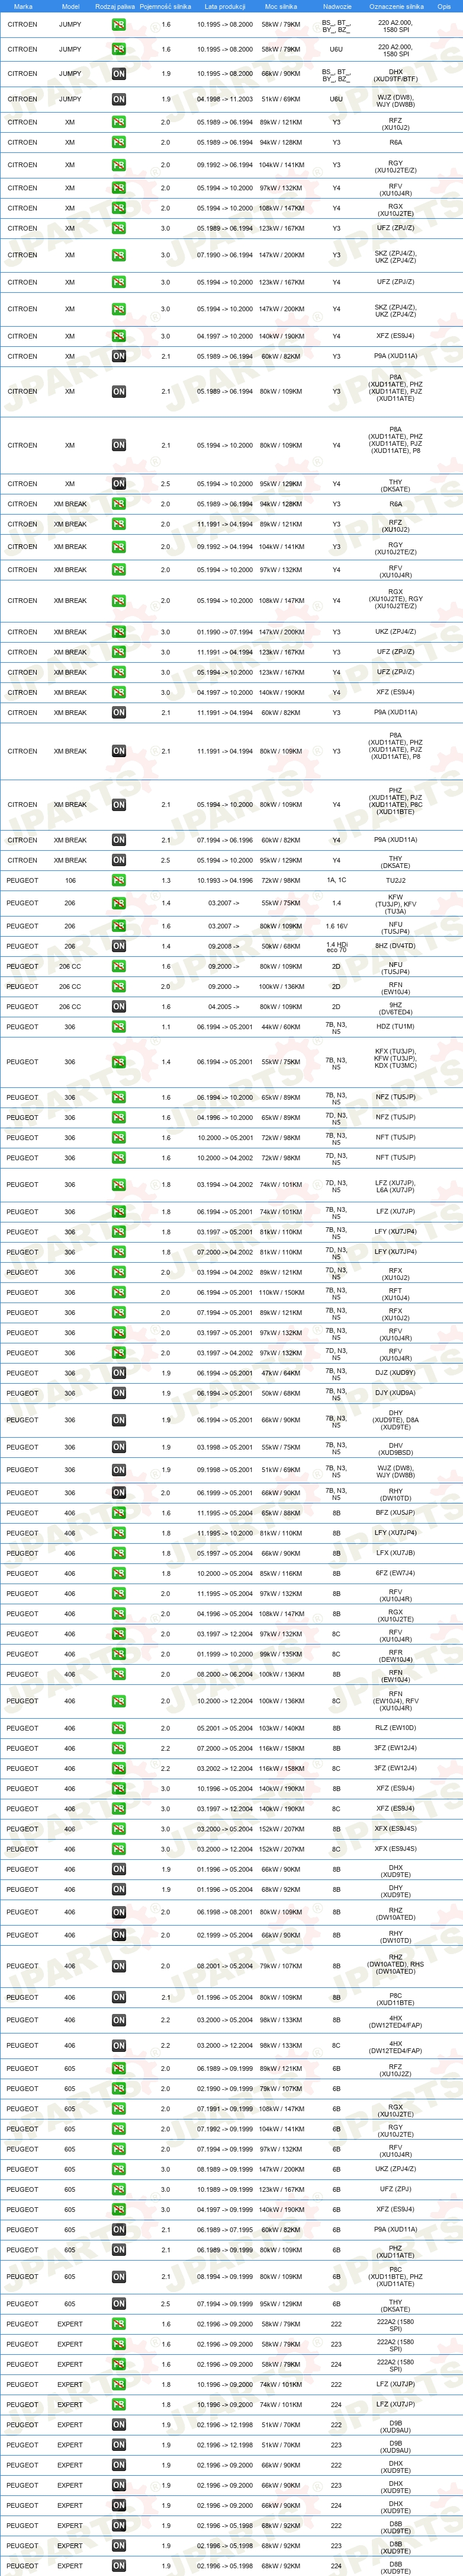Click production dates '05.2001 -> 05.2004' in 406 row
463x2576 pixels.
click(x=224, y=1728)
